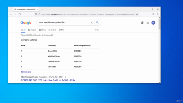
Task: Click the money.cnn.com result URL
Action: [42, 77]
